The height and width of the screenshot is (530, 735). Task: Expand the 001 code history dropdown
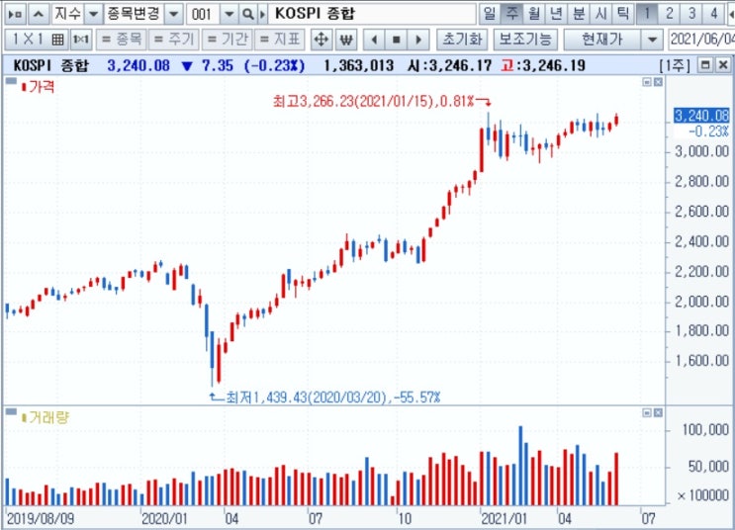pyautogui.click(x=229, y=14)
